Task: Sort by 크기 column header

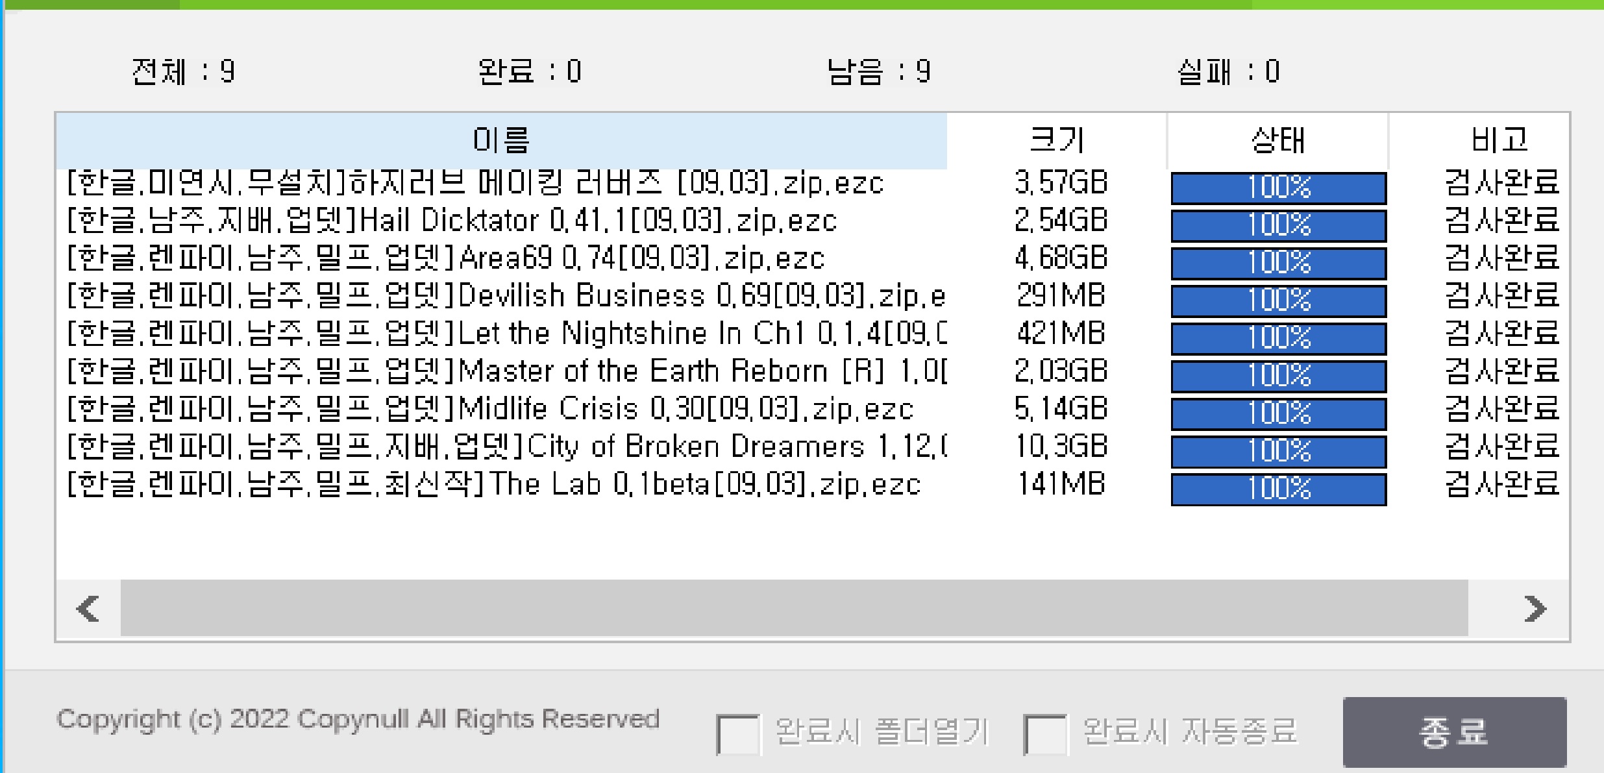Action: coord(1057,140)
